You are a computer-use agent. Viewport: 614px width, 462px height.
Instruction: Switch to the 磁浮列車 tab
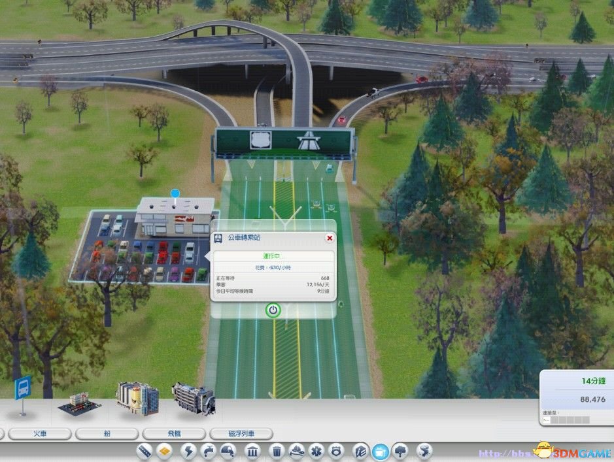241,433
